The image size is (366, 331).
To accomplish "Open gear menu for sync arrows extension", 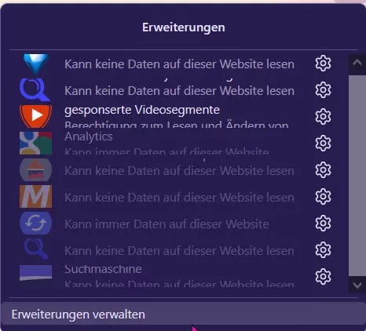I will tap(323, 224).
